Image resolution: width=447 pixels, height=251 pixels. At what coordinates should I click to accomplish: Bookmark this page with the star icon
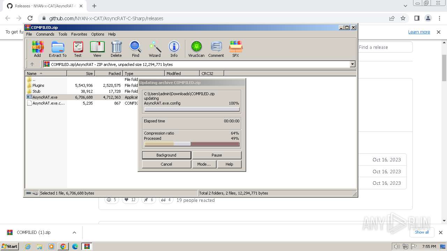(403, 18)
